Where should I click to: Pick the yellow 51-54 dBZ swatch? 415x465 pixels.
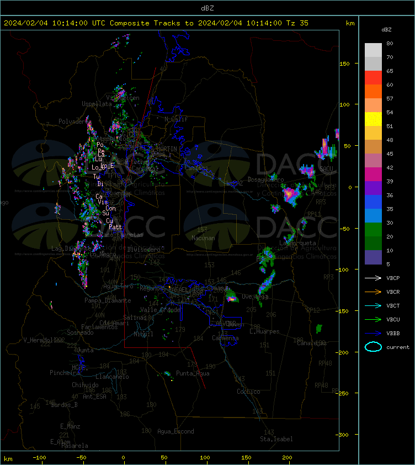coord(373,119)
